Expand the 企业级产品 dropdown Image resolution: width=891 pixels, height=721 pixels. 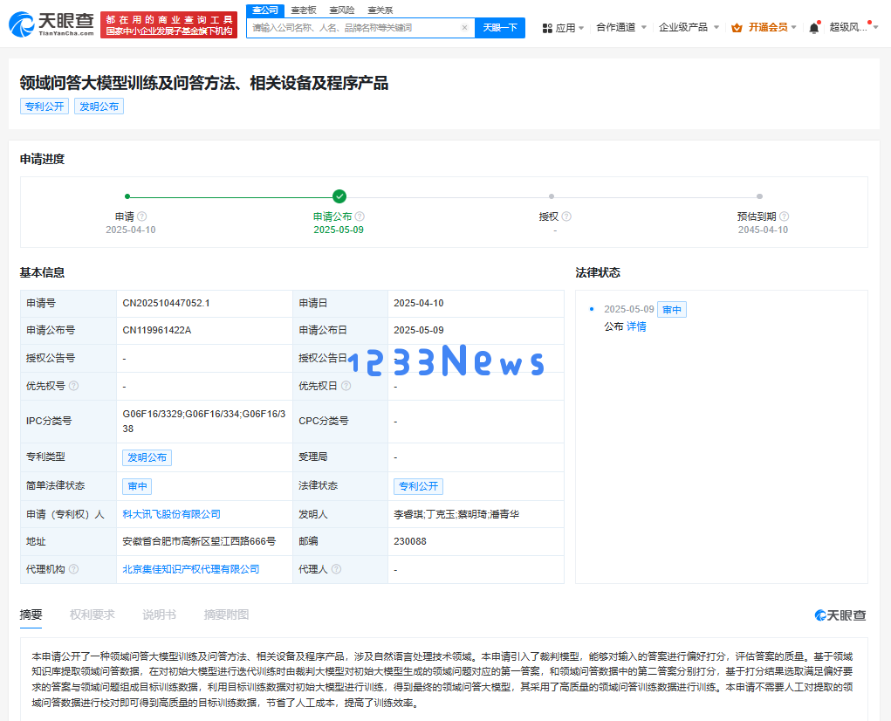pyautogui.click(x=716, y=27)
